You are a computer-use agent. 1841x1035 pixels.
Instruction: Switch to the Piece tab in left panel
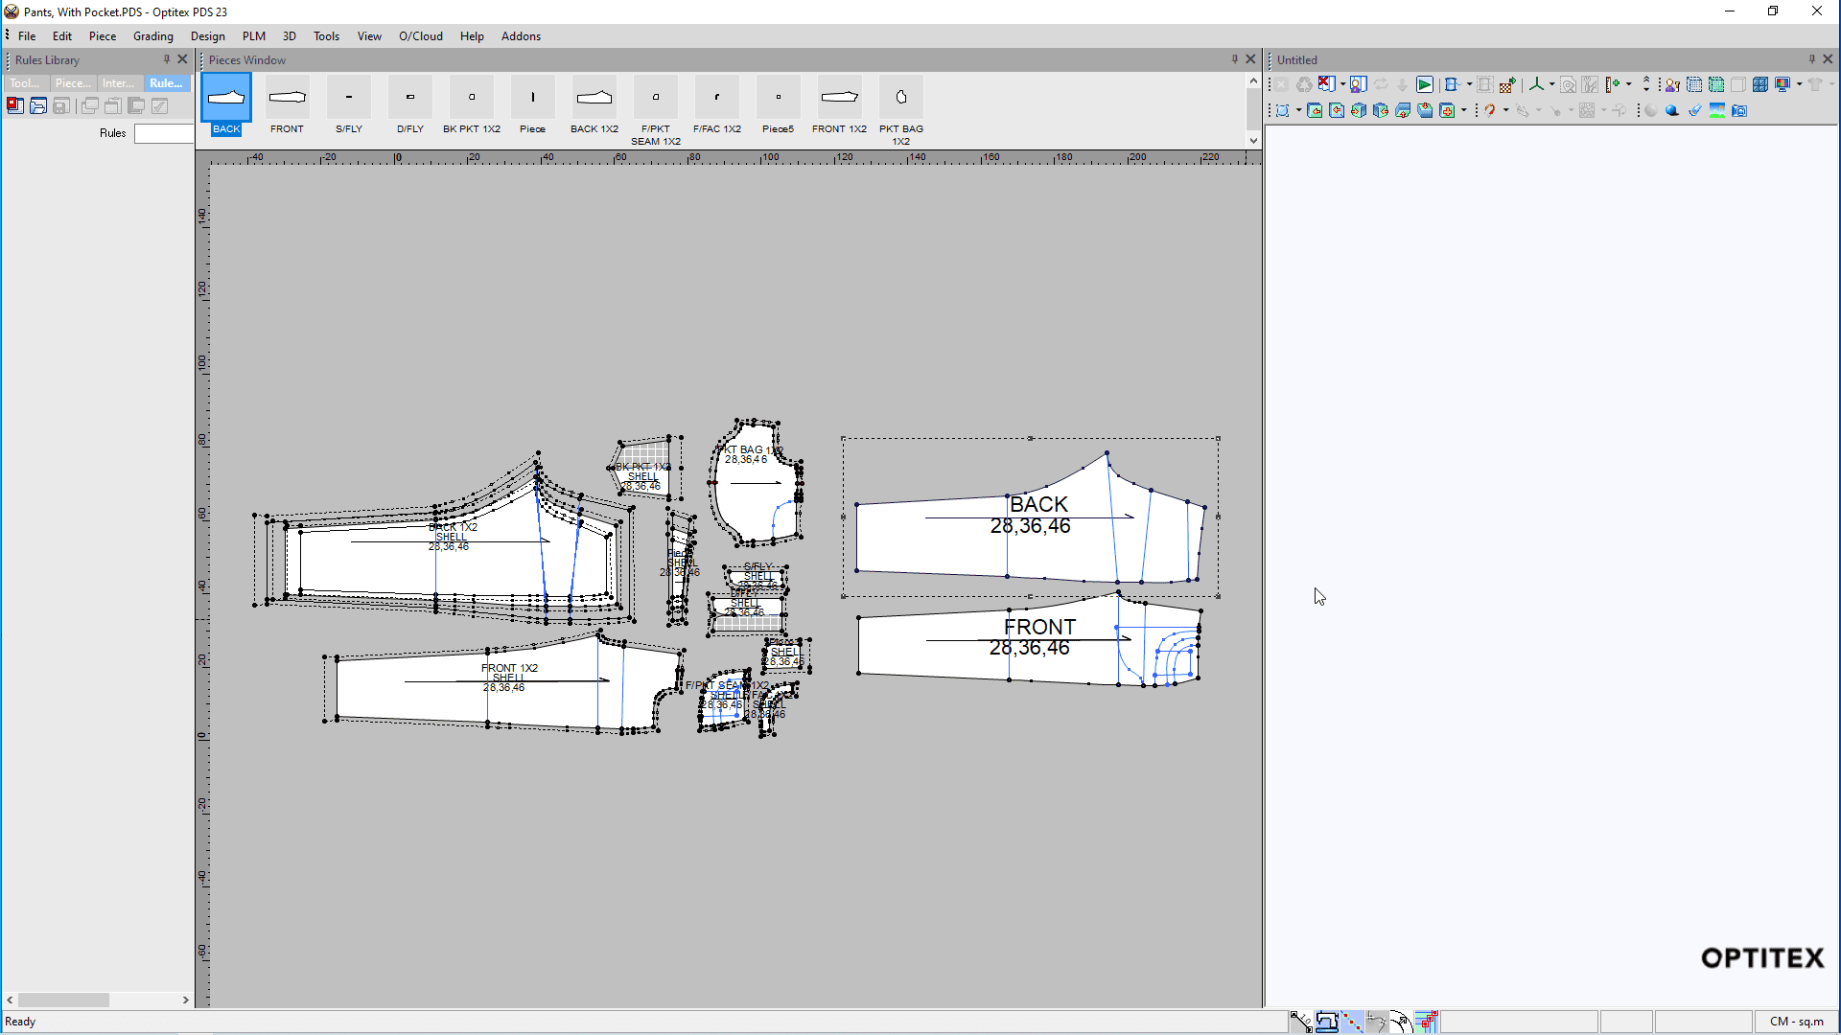click(x=73, y=83)
